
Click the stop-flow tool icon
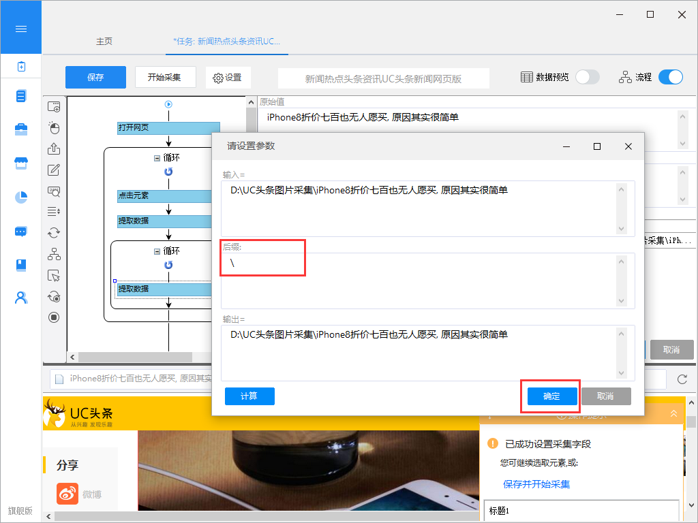tap(54, 317)
